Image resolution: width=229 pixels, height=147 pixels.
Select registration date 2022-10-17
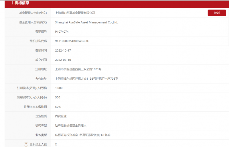pos(63,50)
